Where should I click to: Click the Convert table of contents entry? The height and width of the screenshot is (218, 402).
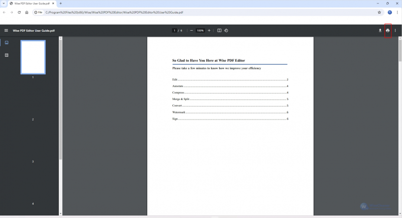230,105
